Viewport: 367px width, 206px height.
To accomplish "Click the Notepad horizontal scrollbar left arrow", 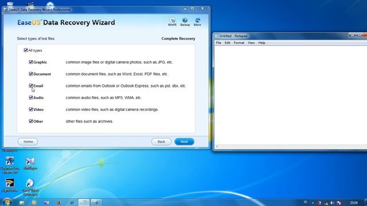I will coord(217,146).
